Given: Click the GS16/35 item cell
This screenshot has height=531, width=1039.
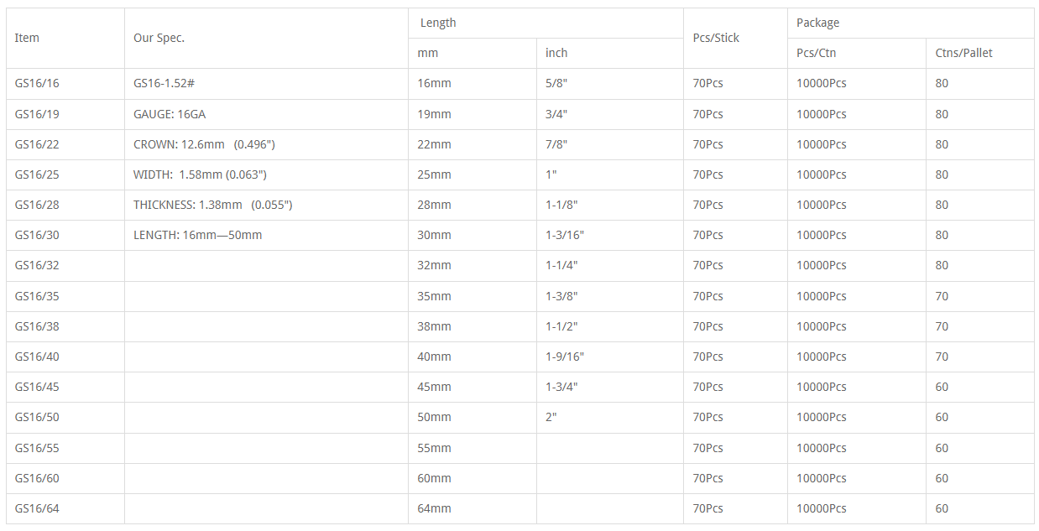Looking at the screenshot, I should click(x=65, y=296).
